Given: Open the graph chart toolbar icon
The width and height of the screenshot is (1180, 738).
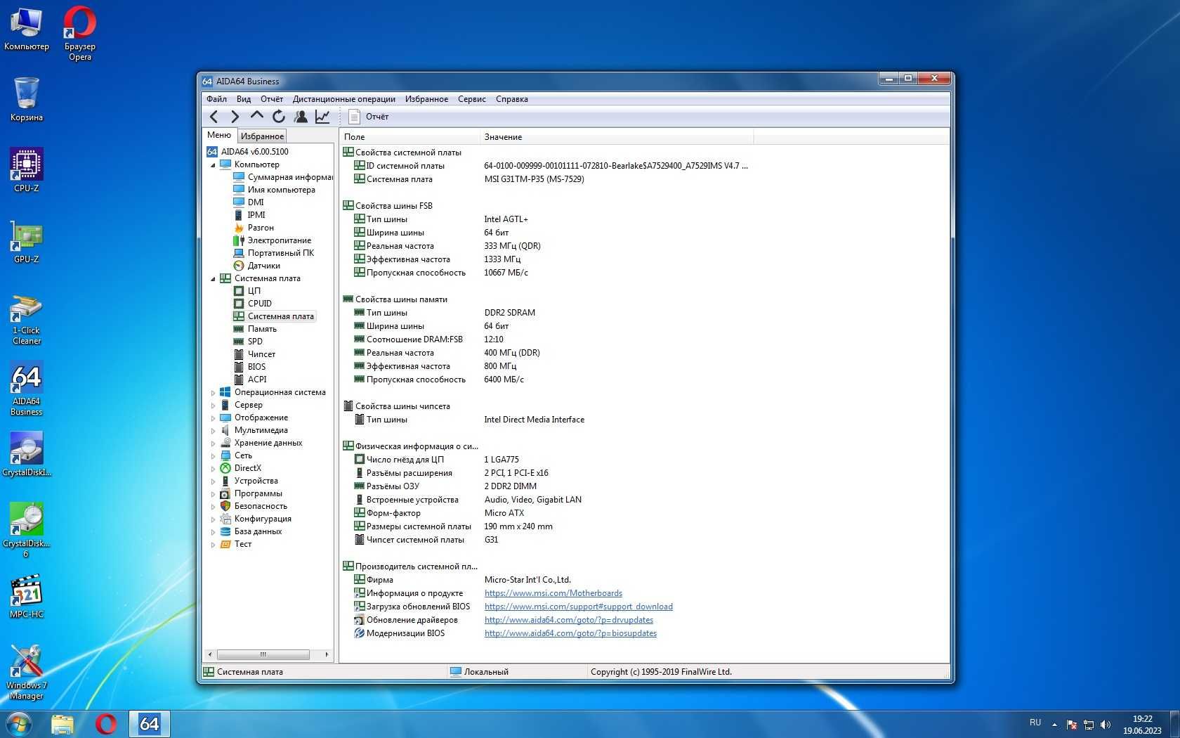Looking at the screenshot, I should coord(322,117).
